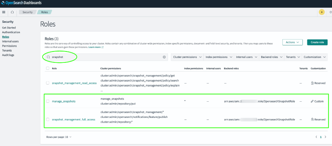
Task: Check the manage_snapshots row checkbox
Action: [48, 101]
